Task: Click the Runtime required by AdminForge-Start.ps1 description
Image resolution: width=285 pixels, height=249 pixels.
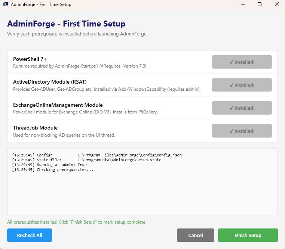Action: [80, 66]
